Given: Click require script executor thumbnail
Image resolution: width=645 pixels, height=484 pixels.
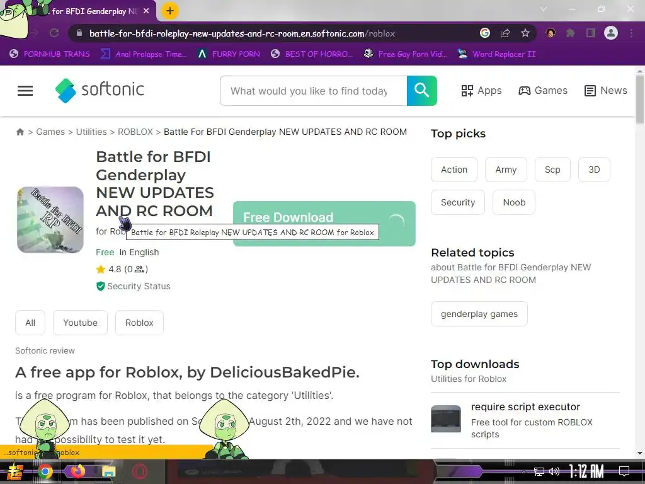Looking at the screenshot, I should [x=446, y=418].
